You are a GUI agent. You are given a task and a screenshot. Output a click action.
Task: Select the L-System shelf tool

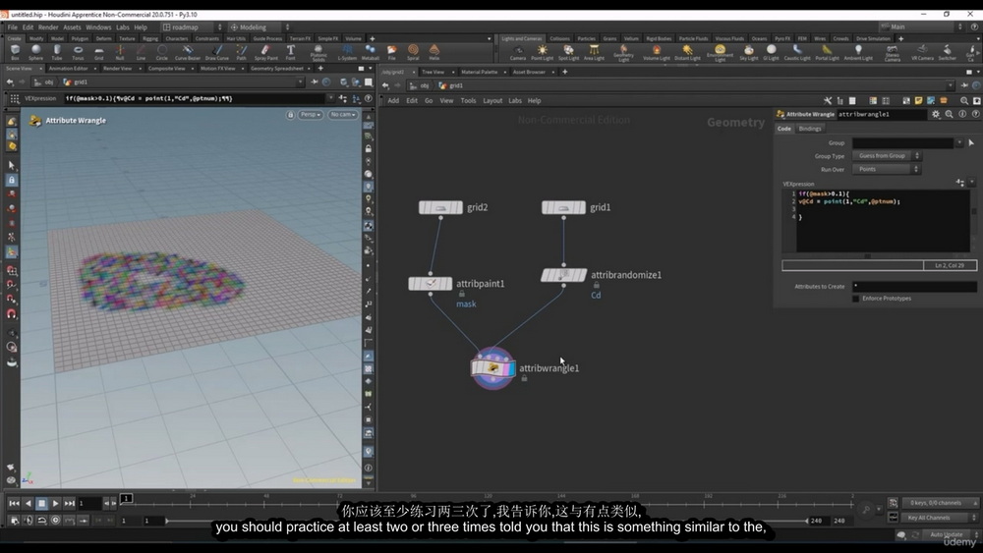[x=347, y=52]
